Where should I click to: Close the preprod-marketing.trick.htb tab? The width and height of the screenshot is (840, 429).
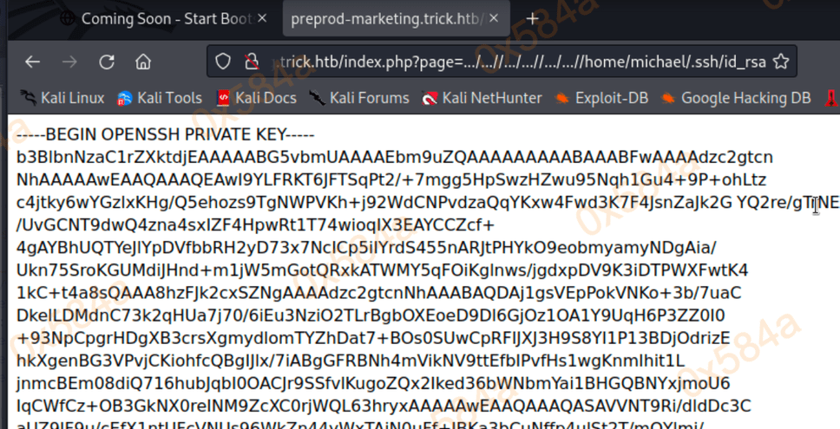[494, 19]
